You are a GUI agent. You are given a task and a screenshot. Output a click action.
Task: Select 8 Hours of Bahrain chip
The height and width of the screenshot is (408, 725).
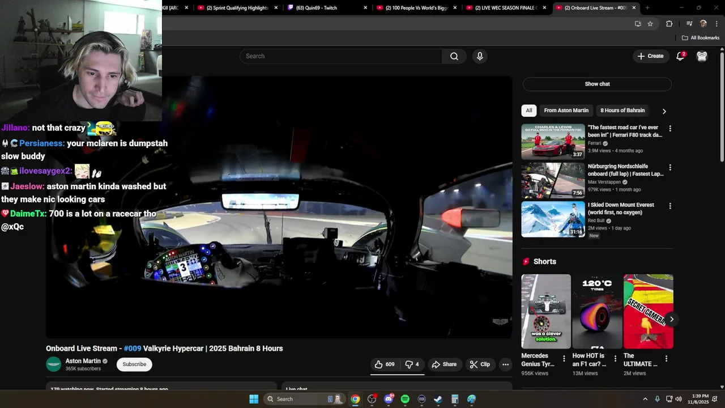622,110
